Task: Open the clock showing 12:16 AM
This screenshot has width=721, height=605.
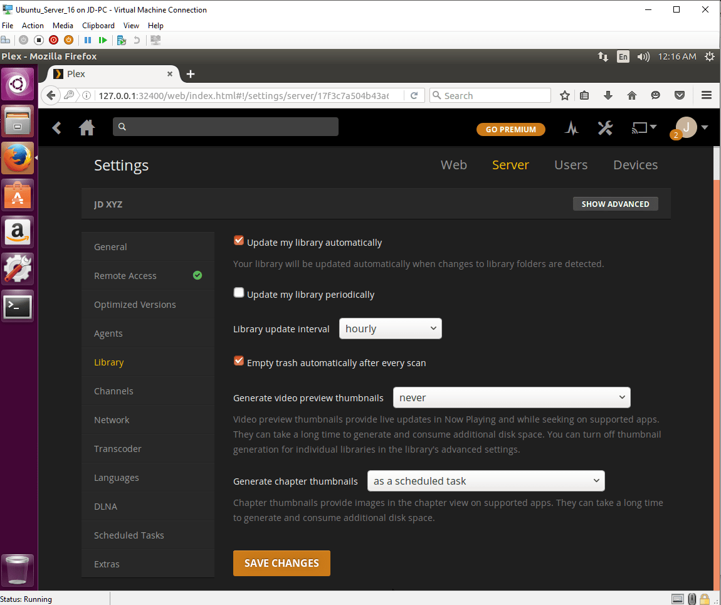Action: click(x=677, y=56)
